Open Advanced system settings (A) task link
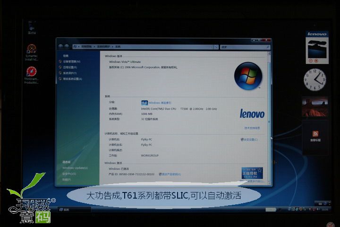This screenshot has height=227, width=340. [72, 79]
